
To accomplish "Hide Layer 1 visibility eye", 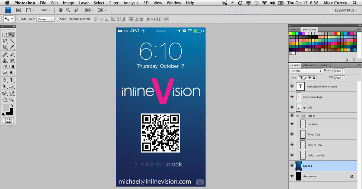I will pos(292,166).
